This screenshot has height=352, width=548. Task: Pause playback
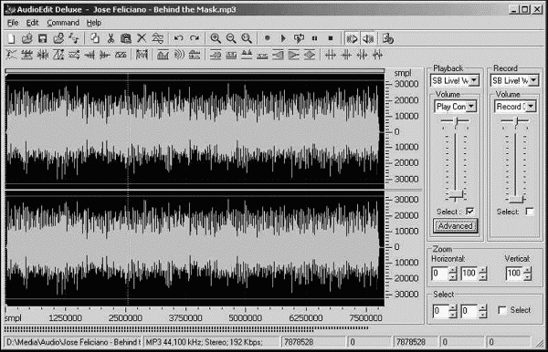coord(314,38)
